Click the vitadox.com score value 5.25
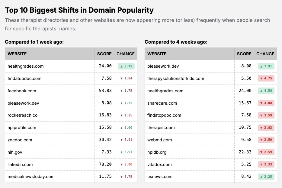 click(246, 165)
